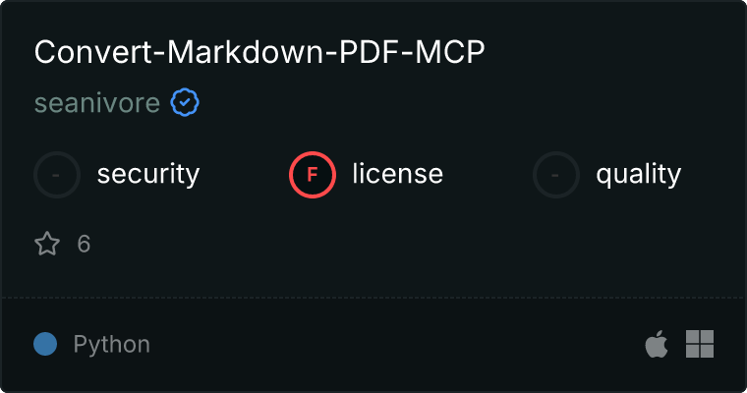Image resolution: width=747 pixels, height=393 pixels.
Task: Click the empty security grade circle
Action: (57, 175)
